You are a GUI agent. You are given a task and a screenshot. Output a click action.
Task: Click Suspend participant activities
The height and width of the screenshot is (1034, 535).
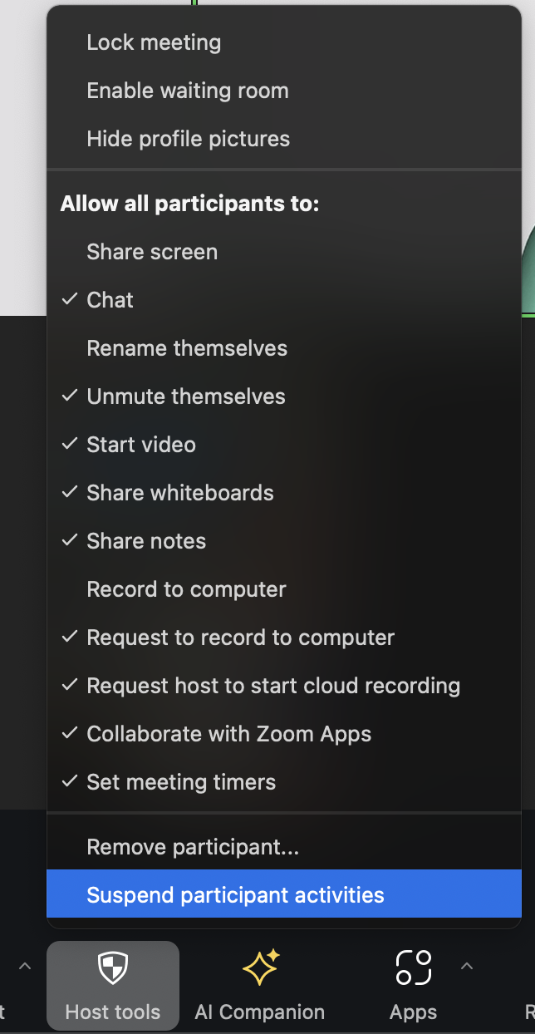(x=235, y=895)
